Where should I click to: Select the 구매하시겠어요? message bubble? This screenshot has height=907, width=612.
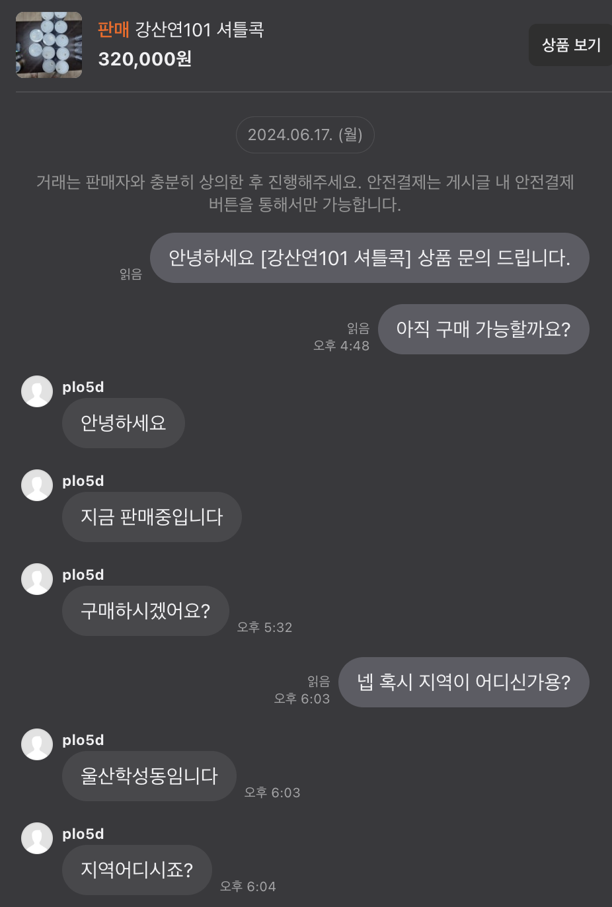(145, 611)
